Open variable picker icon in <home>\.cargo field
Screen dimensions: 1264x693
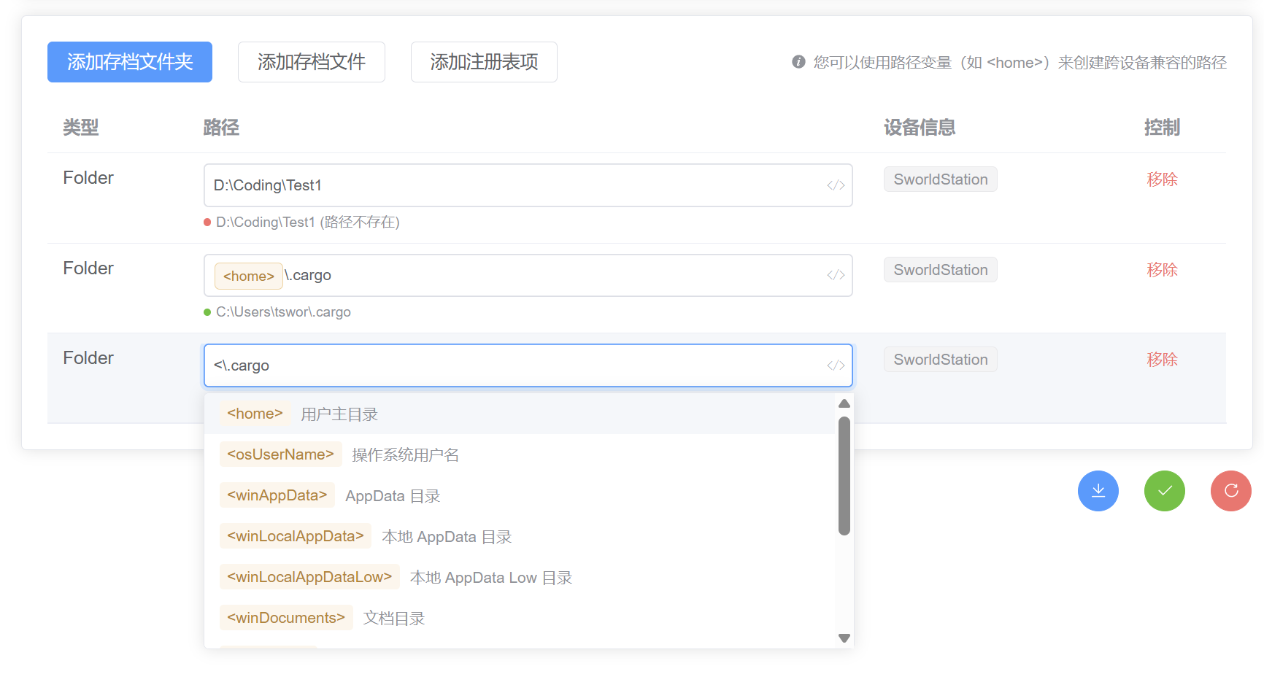click(x=836, y=275)
